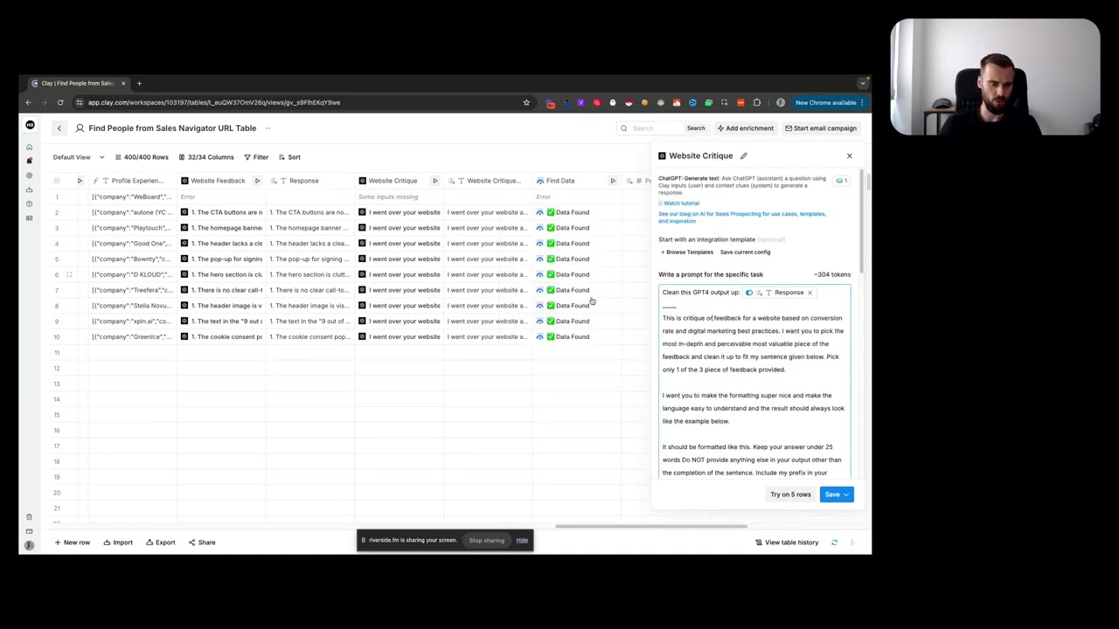Click Export at the bottom

click(161, 543)
